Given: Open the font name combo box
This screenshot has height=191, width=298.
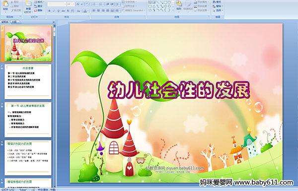Looking at the screenshot, I should pyautogui.click(x=57, y=4).
